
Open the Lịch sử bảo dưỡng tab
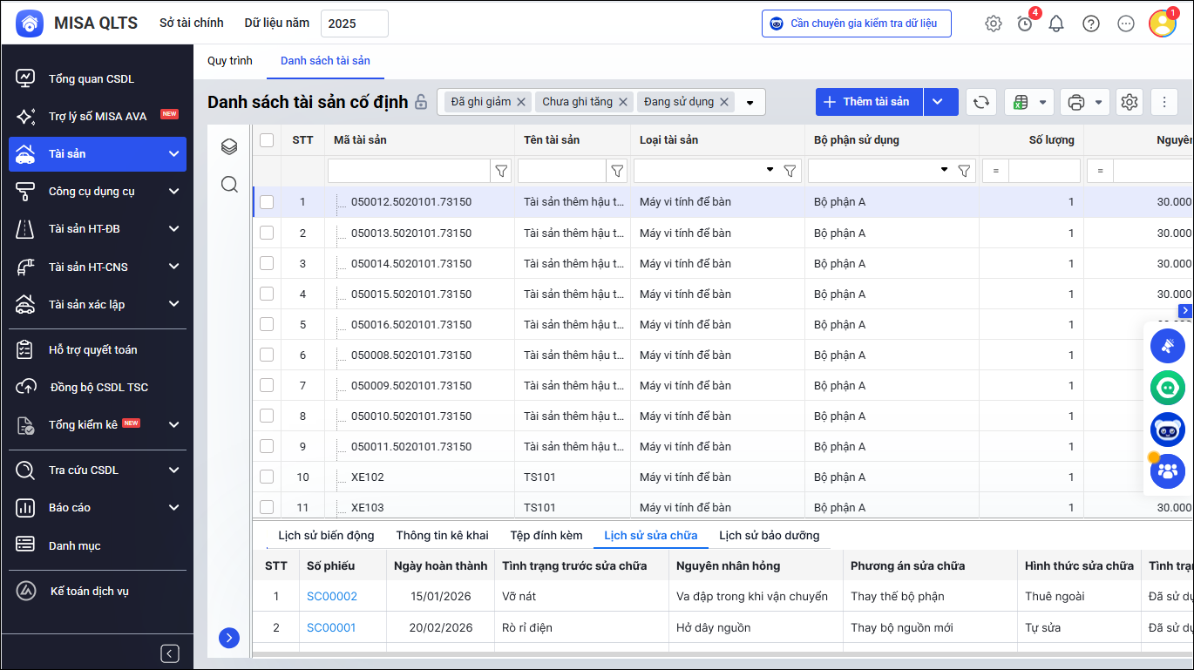(769, 535)
